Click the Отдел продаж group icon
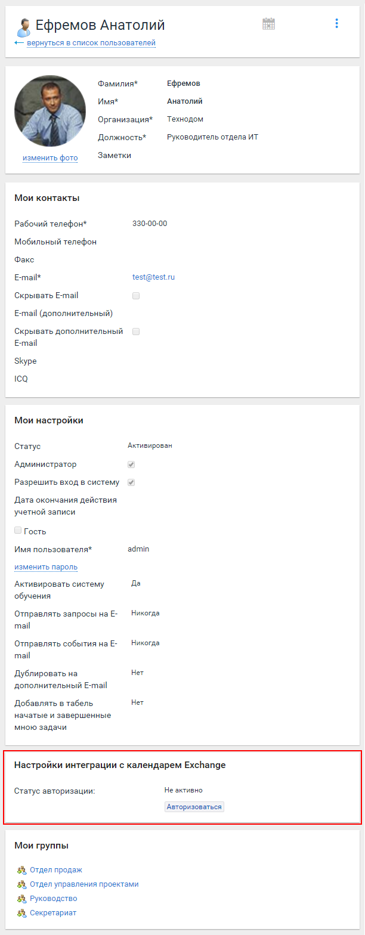Viewport: 365px width, 935px height. pyautogui.click(x=21, y=870)
